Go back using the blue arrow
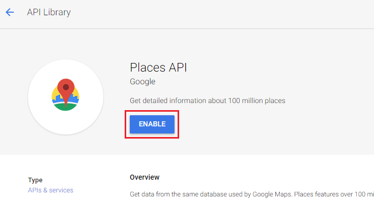The height and width of the screenshot is (200, 374). click(10, 12)
